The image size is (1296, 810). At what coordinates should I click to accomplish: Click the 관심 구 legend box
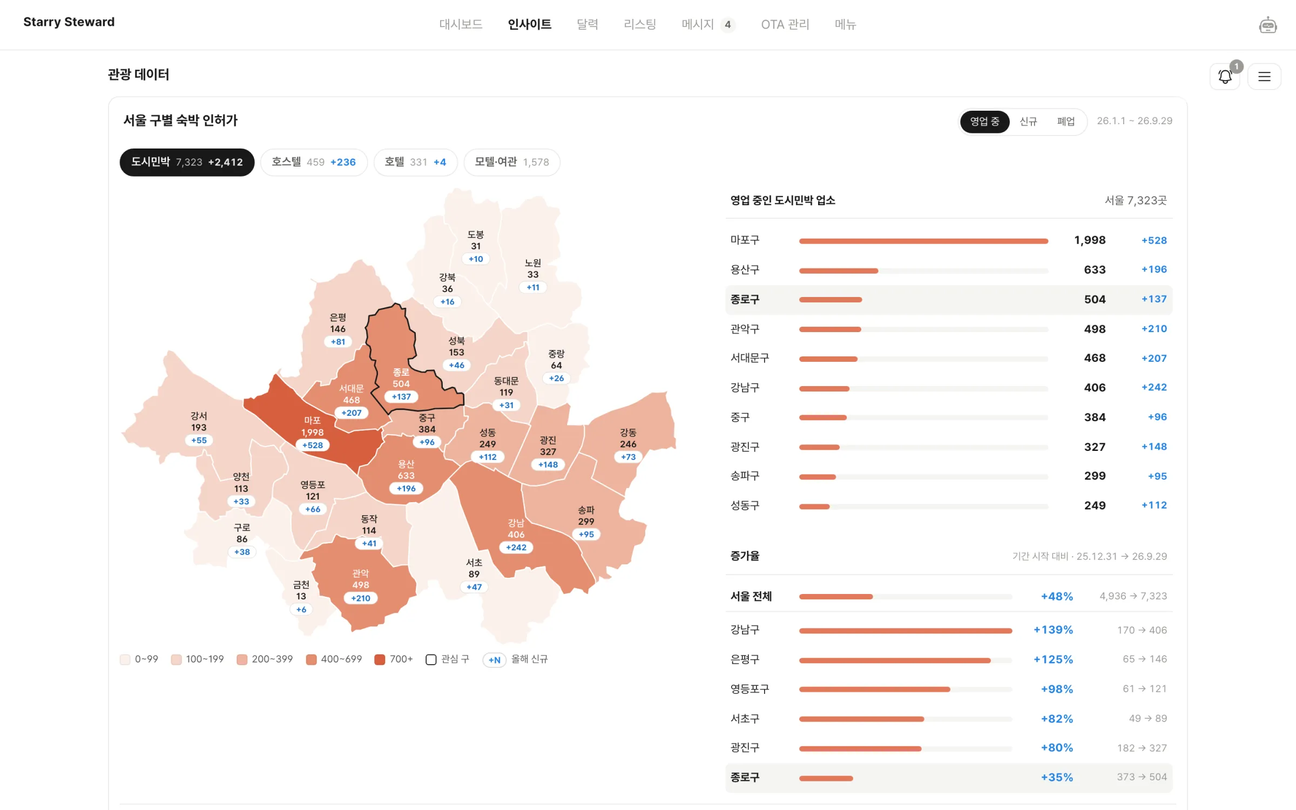[x=430, y=659]
